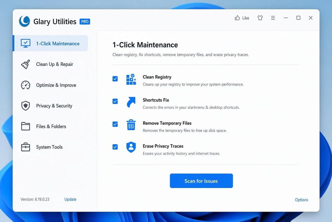Click the Clean Registry blocks icon
The width and height of the screenshot is (332, 222).
[x=131, y=79]
